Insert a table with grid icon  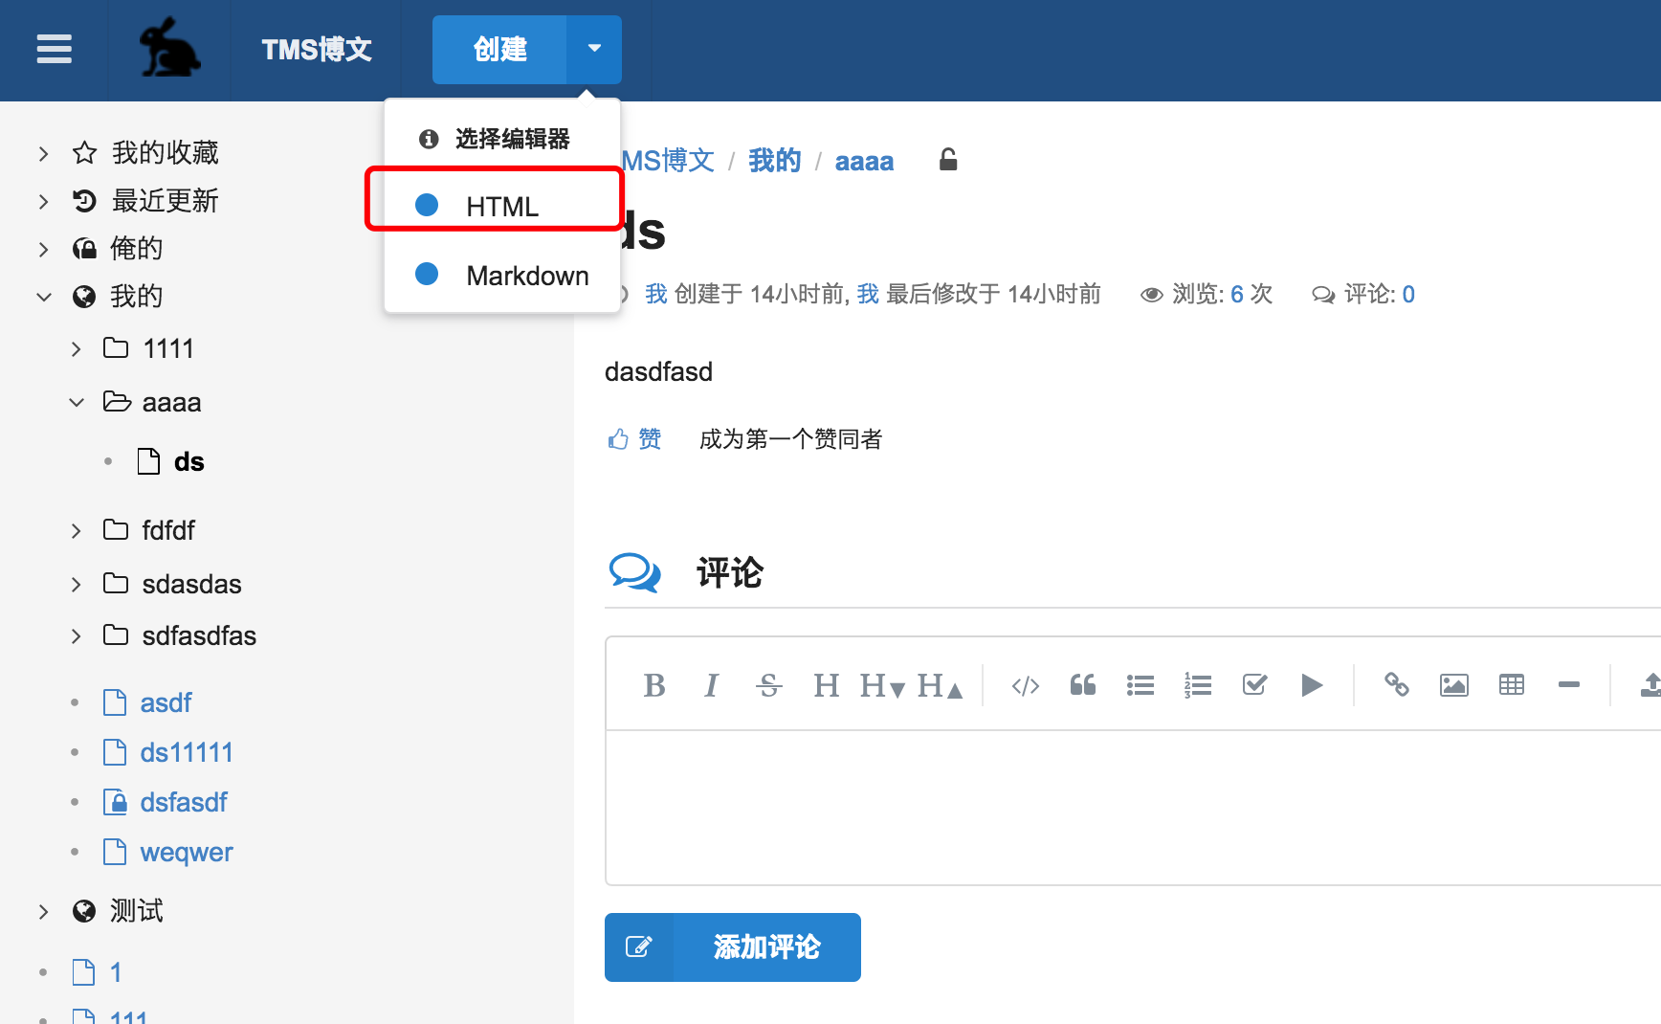tap(1512, 685)
